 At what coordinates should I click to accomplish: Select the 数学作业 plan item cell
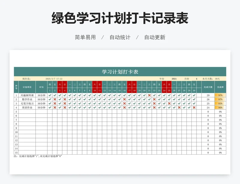coord(27,99)
